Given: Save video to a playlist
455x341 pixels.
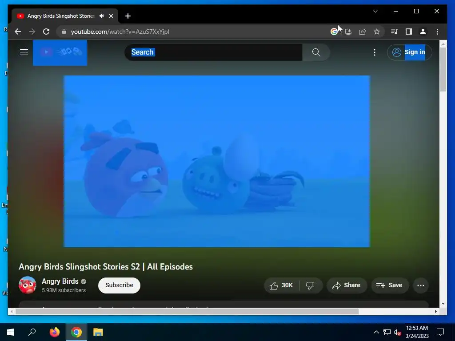Looking at the screenshot, I should pos(389,285).
